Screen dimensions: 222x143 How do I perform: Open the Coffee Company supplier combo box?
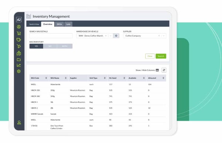(145, 36)
